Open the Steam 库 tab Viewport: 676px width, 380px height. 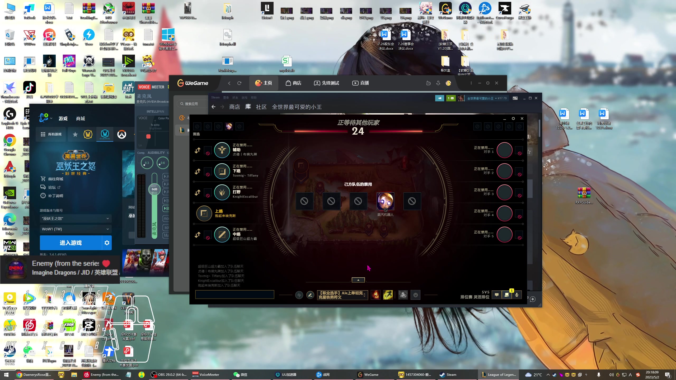pyautogui.click(x=248, y=107)
